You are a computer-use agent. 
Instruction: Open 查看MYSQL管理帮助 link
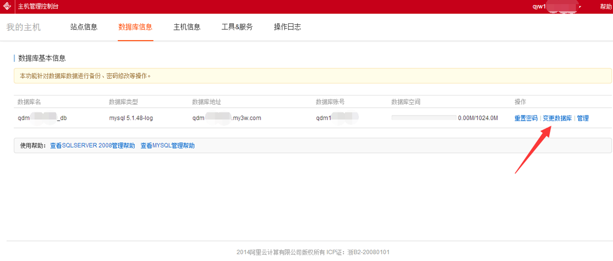click(x=167, y=146)
